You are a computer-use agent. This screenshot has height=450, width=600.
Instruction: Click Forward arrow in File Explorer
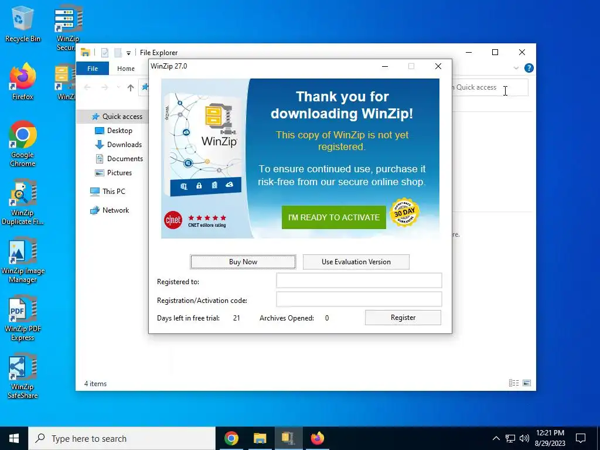click(x=104, y=88)
